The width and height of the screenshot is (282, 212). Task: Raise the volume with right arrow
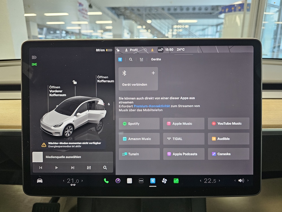point(248,180)
